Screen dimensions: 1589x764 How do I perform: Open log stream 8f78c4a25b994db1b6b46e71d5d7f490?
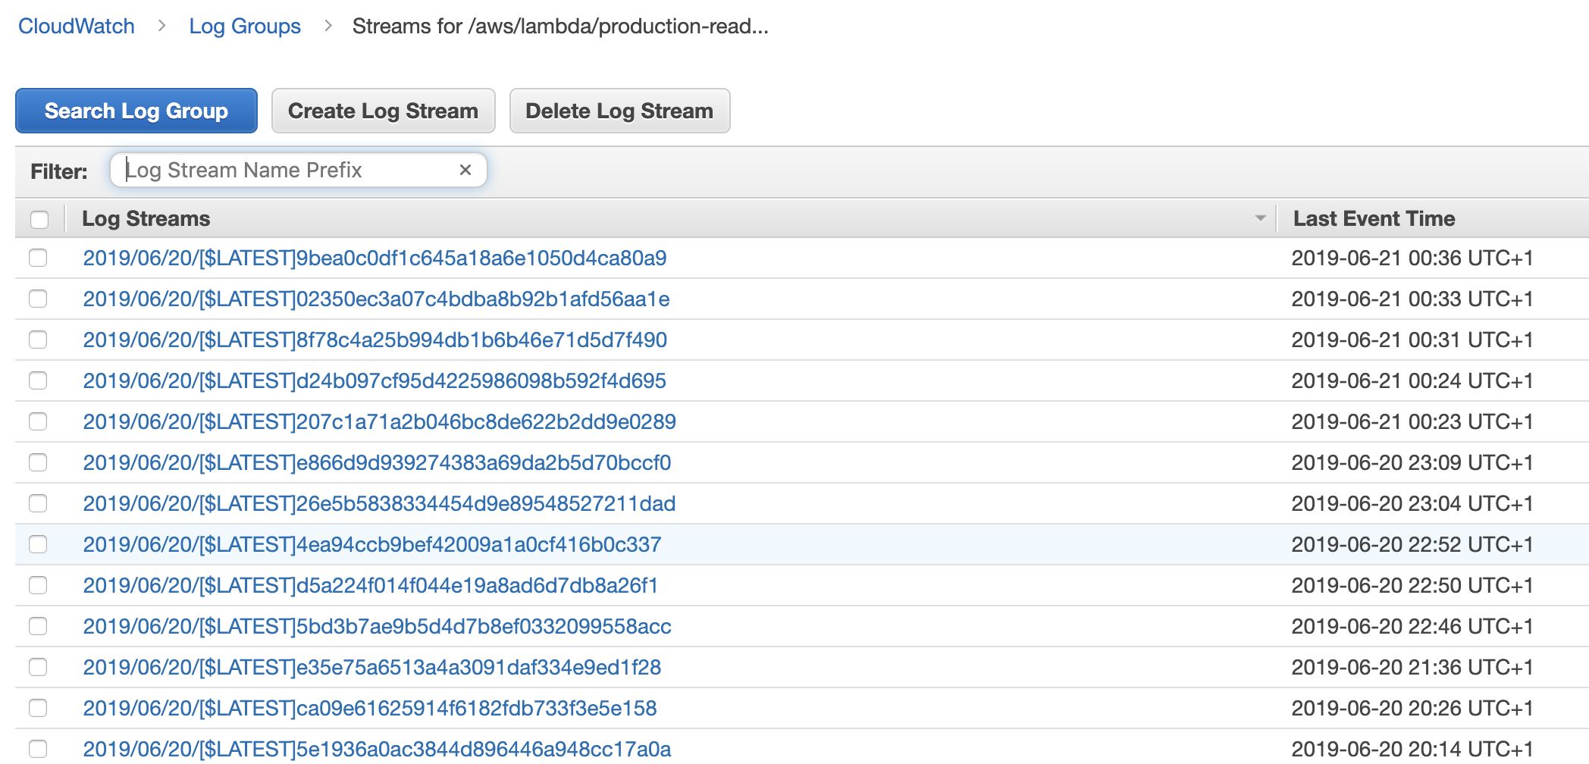[375, 340]
